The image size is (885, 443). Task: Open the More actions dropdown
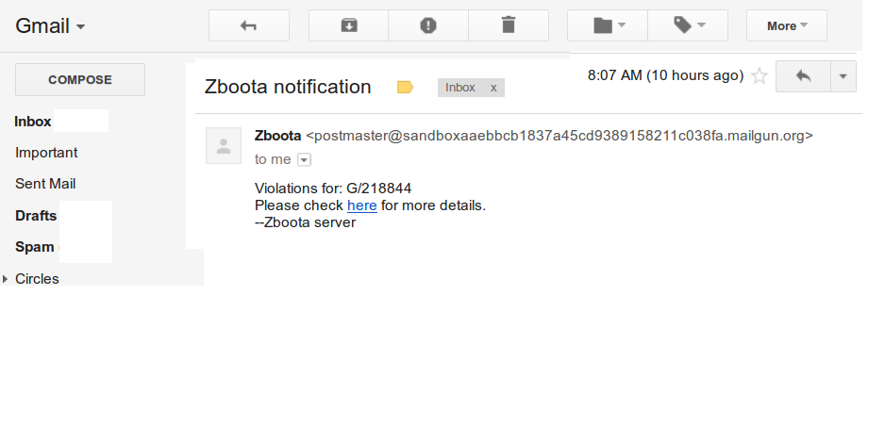(787, 25)
